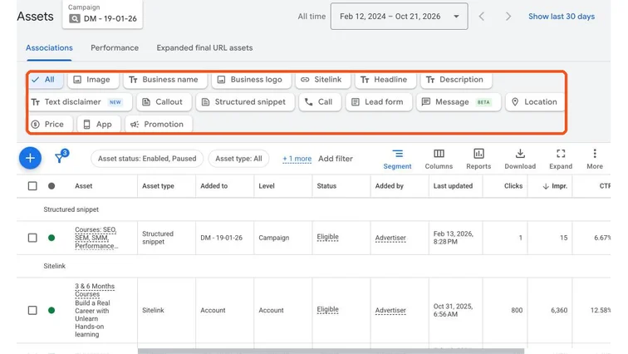
Task: Filter by Headline chip
Action: [385, 80]
